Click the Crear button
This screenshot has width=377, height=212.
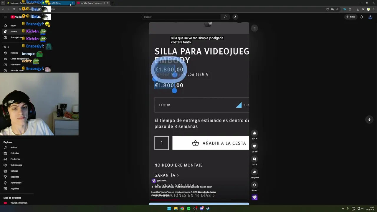pyautogui.click(x=351, y=17)
